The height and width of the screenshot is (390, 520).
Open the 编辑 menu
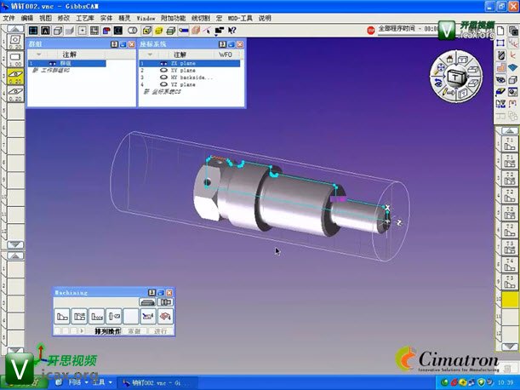(27, 18)
